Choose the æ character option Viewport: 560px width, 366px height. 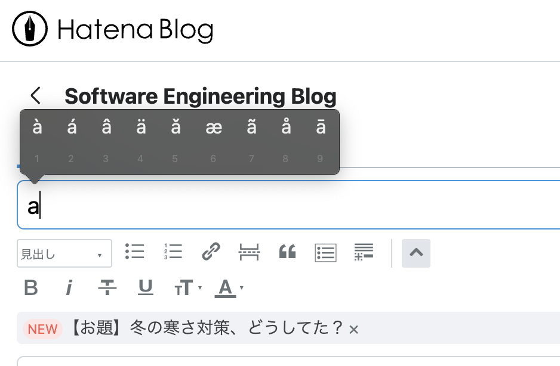point(213,128)
